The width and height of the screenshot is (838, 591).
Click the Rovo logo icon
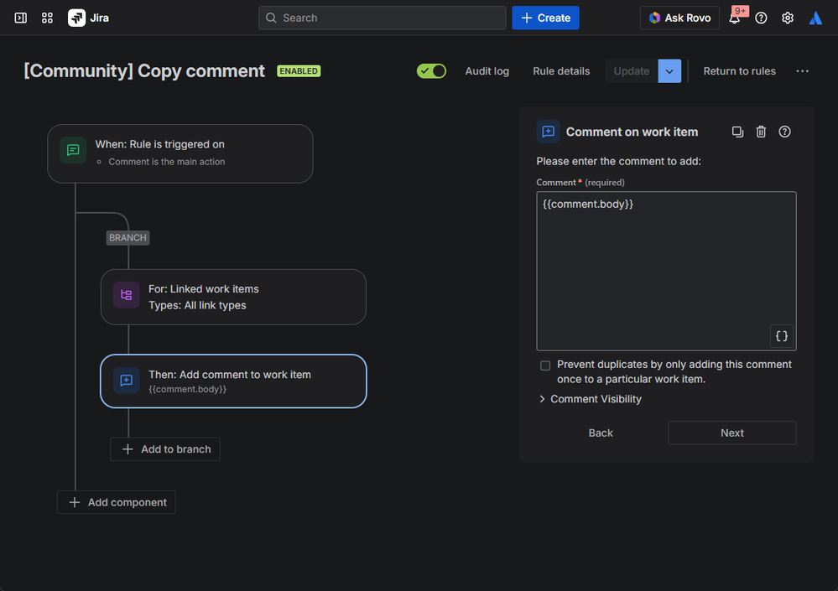[654, 18]
